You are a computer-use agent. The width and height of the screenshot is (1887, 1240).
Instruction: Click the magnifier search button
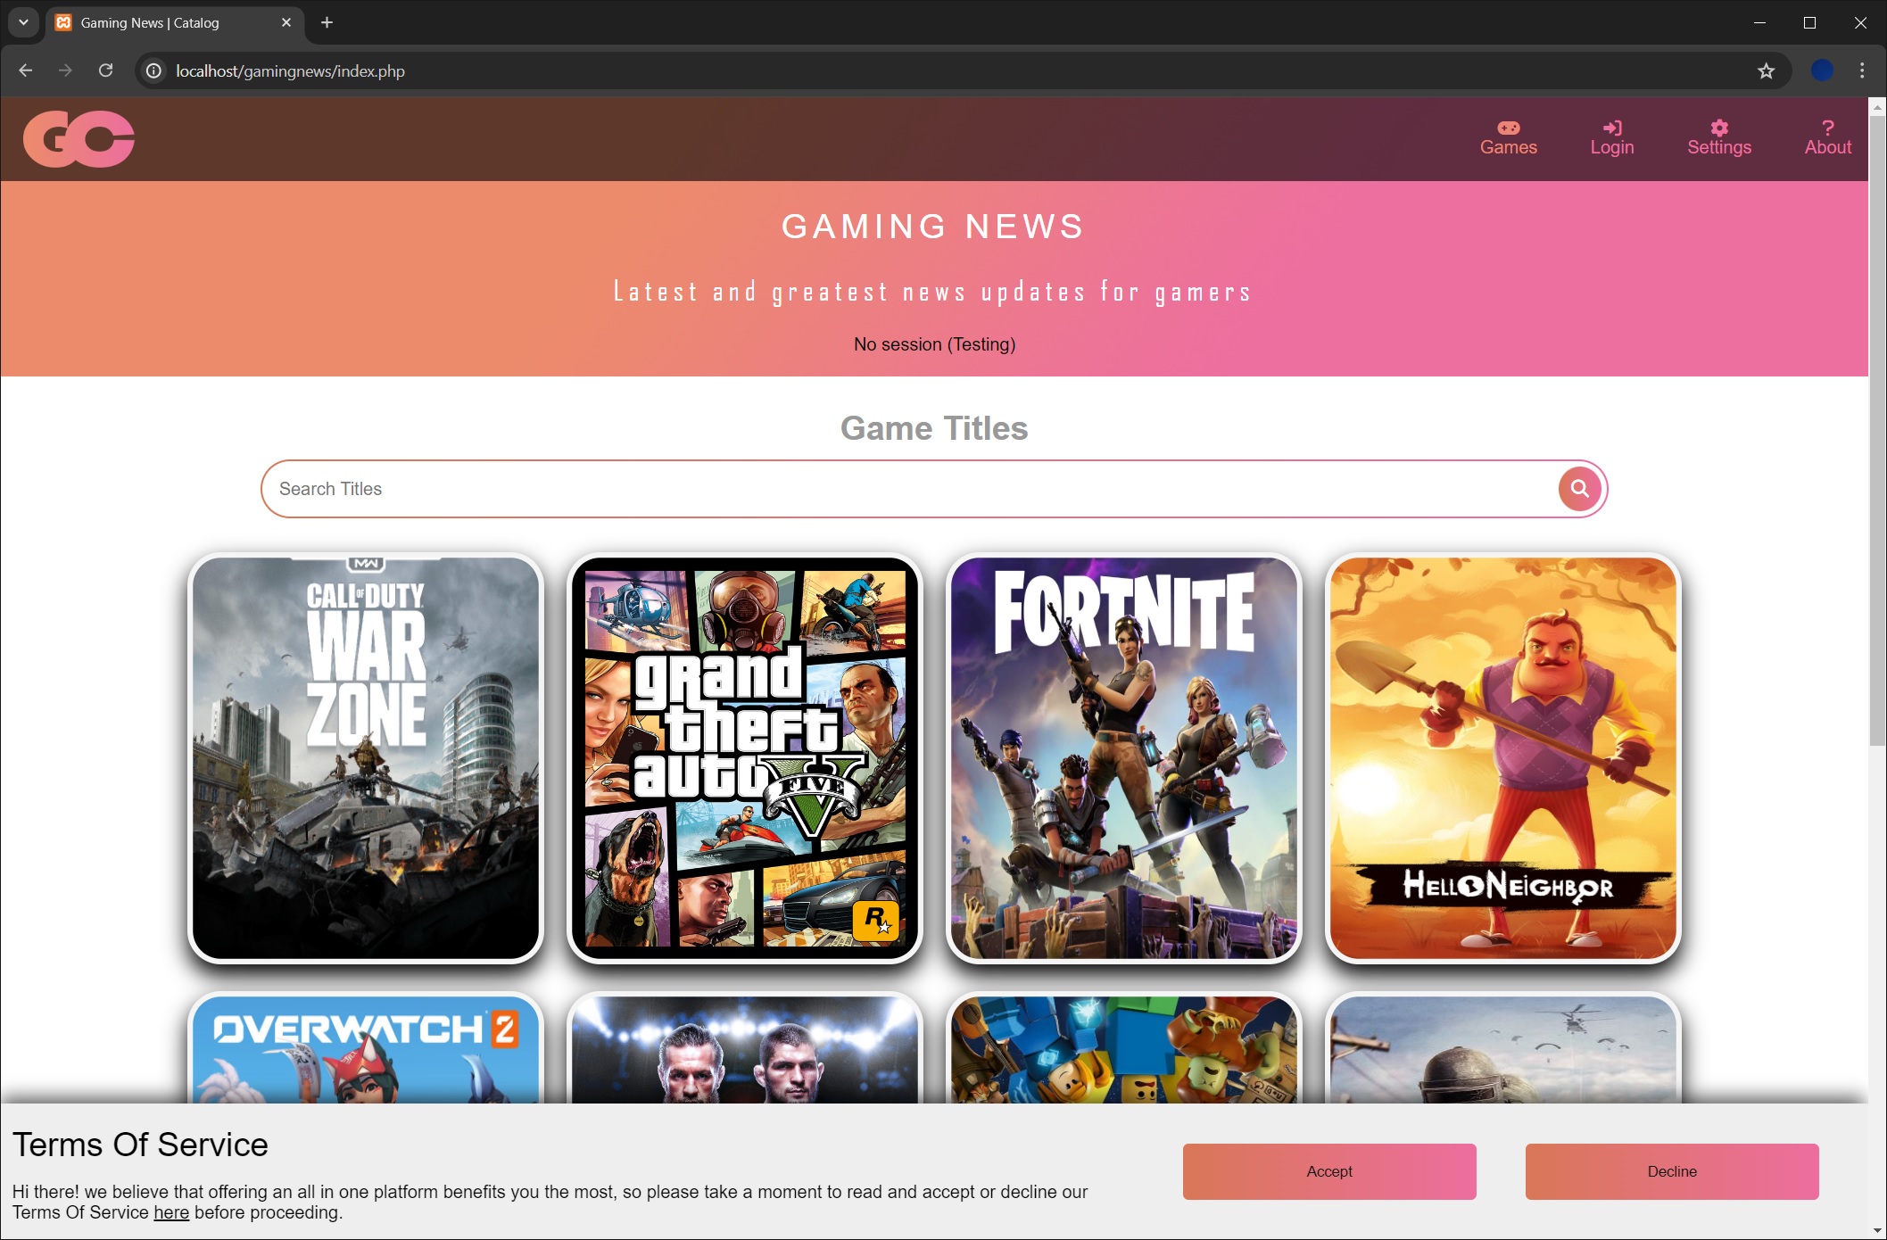click(x=1579, y=489)
